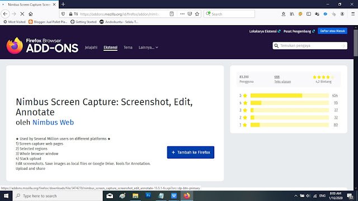Open Ekstensi navigation item

coord(111,47)
